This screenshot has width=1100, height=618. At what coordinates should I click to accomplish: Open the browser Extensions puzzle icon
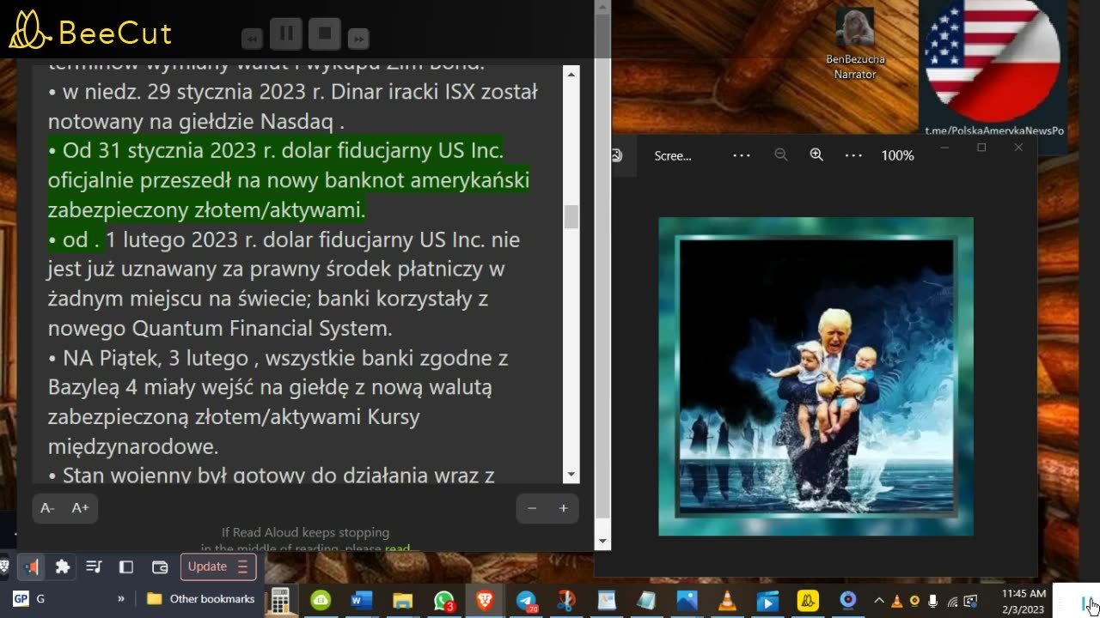pyautogui.click(x=62, y=566)
